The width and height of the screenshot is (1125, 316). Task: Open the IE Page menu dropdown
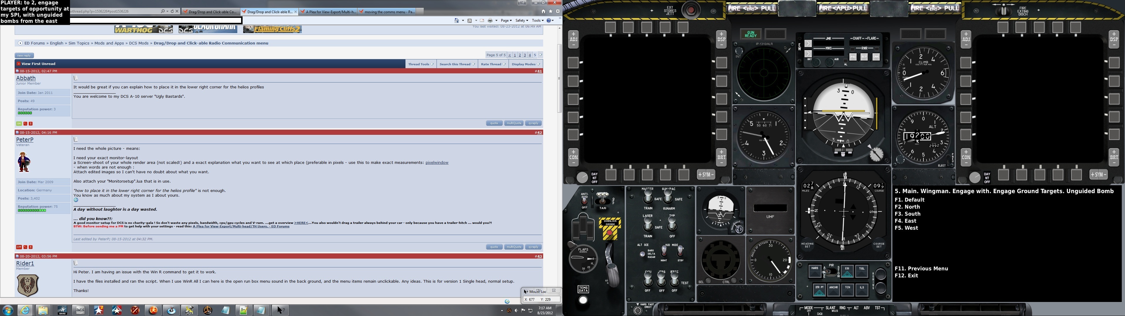(506, 20)
